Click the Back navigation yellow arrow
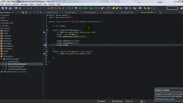The width and height of the screenshot is (183, 103). (x=148, y=8)
